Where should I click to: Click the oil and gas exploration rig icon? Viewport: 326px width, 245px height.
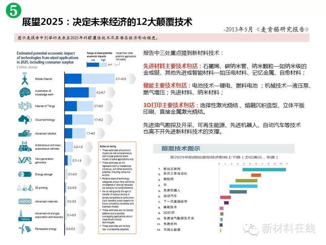click(x=25, y=215)
